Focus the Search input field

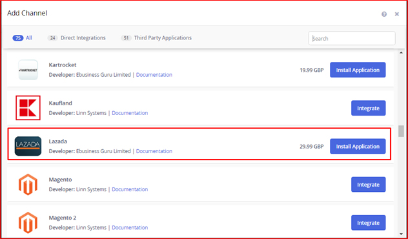(x=352, y=38)
